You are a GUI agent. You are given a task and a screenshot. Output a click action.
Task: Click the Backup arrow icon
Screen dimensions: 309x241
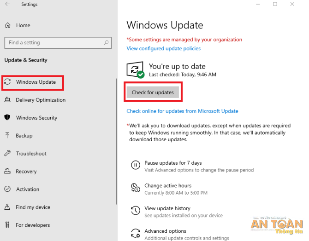(7, 136)
